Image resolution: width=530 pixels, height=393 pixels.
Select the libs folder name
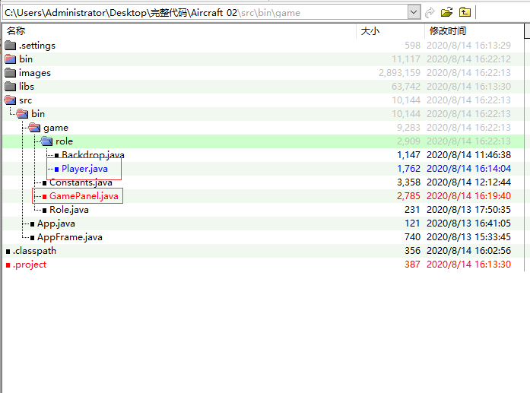pos(27,87)
